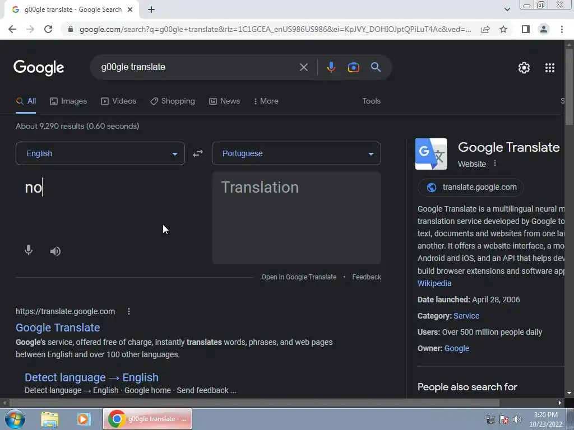Submit search with magnifier icon
The width and height of the screenshot is (574, 430).
[x=376, y=67]
